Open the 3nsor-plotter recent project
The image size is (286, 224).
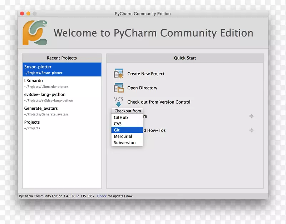coord(62,69)
